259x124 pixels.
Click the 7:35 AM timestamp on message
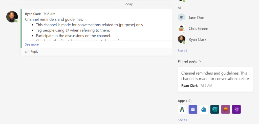pyautogui.click(x=49, y=14)
